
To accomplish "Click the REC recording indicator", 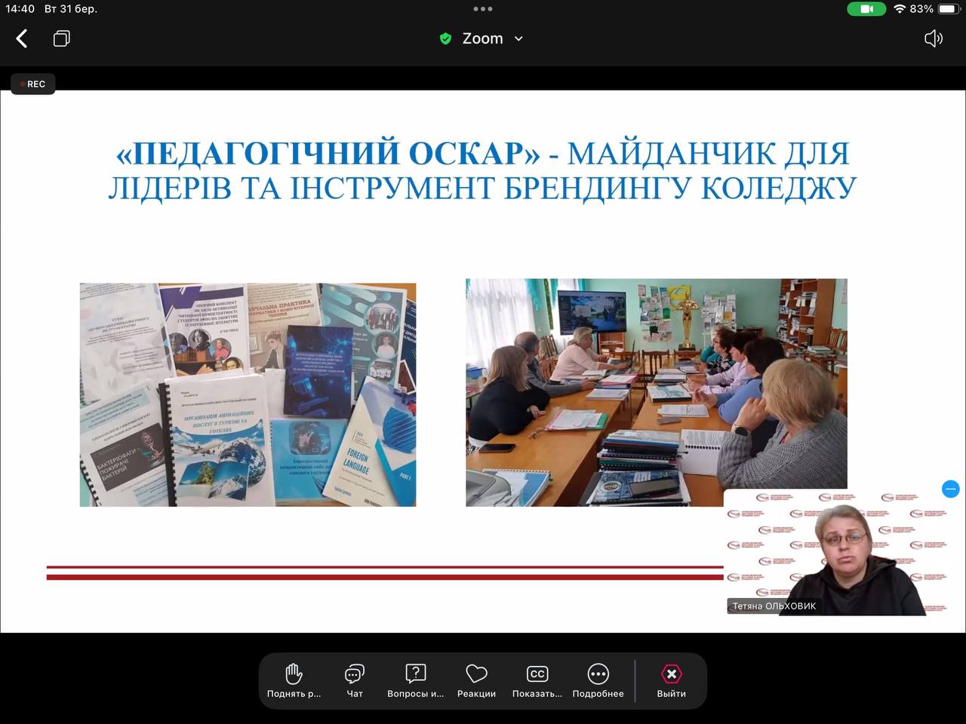I will pyautogui.click(x=33, y=84).
